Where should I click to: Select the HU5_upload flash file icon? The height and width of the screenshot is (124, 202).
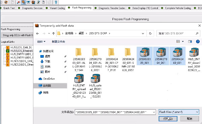95,78
